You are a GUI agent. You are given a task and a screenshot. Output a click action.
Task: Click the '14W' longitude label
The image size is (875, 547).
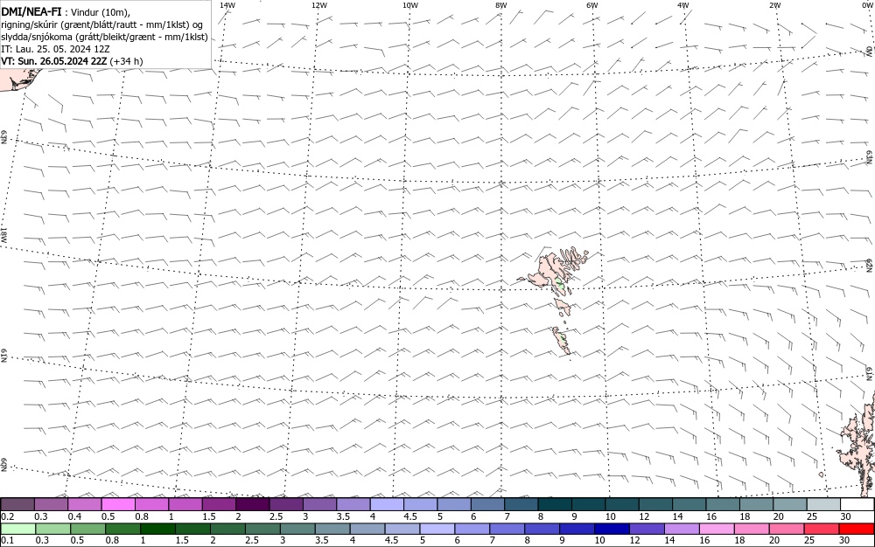click(x=227, y=5)
